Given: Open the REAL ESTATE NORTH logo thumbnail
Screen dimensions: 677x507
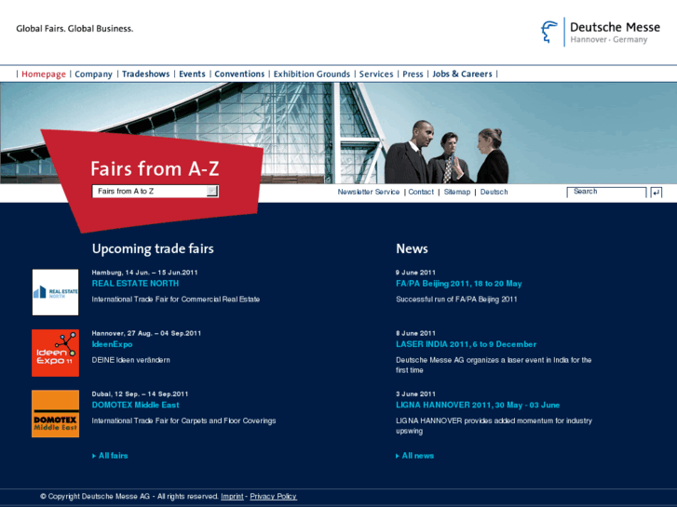Looking at the screenshot, I should [x=55, y=292].
